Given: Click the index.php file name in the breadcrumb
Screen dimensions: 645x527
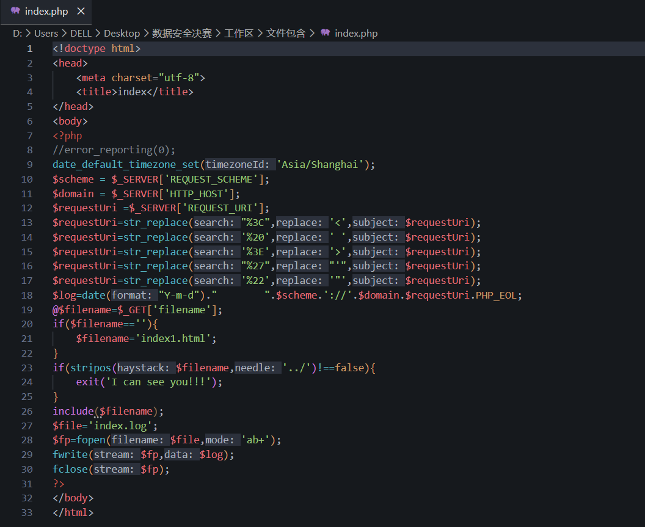Looking at the screenshot, I should pos(356,33).
